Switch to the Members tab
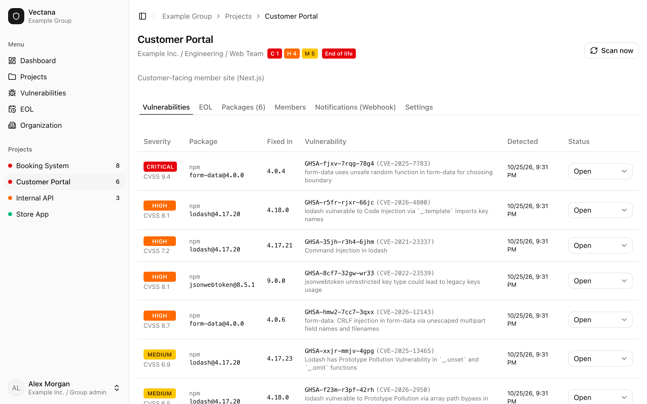The height and width of the screenshot is (404, 647). coord(290,107)
